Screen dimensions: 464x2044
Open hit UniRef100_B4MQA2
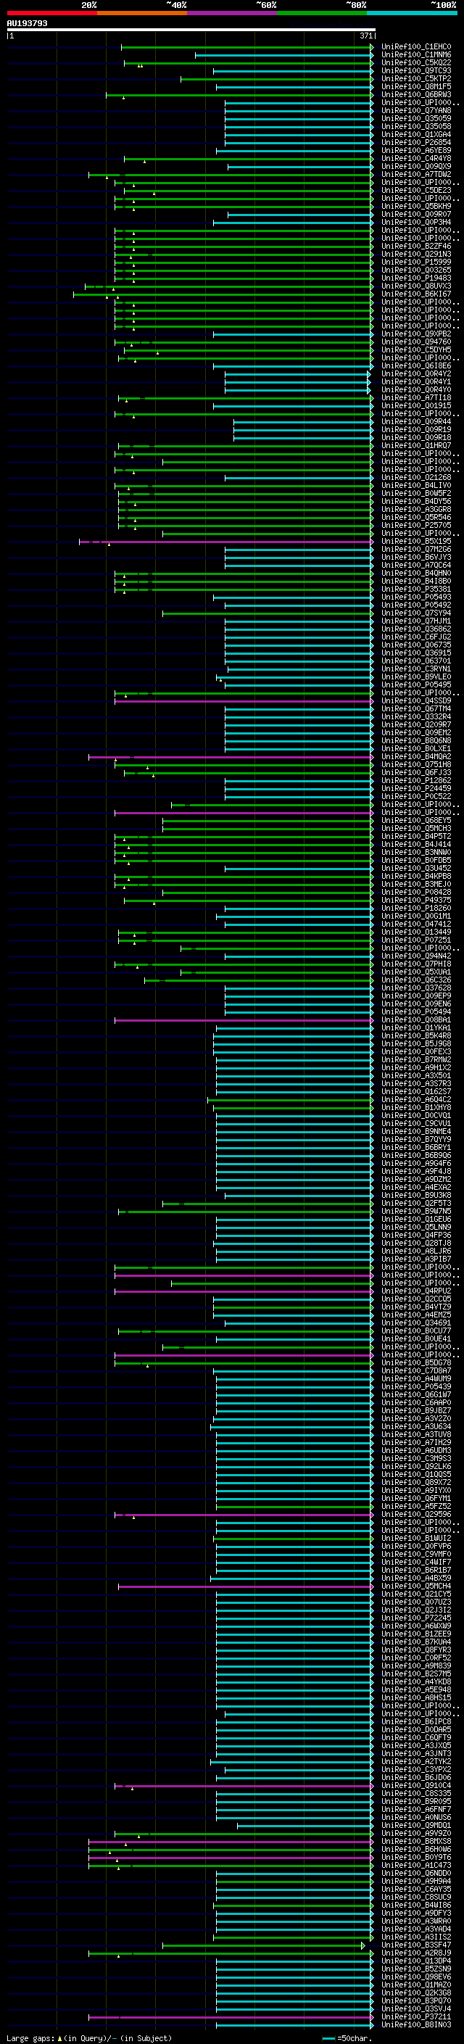415,756
